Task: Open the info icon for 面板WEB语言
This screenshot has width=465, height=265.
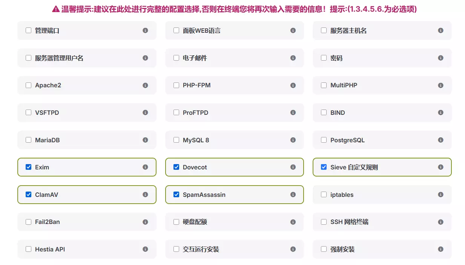Action: [x=293, y=30]
